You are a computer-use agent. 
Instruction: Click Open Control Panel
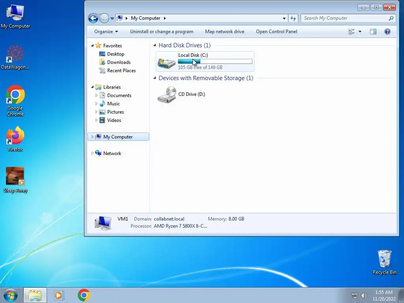pos(277,32)
